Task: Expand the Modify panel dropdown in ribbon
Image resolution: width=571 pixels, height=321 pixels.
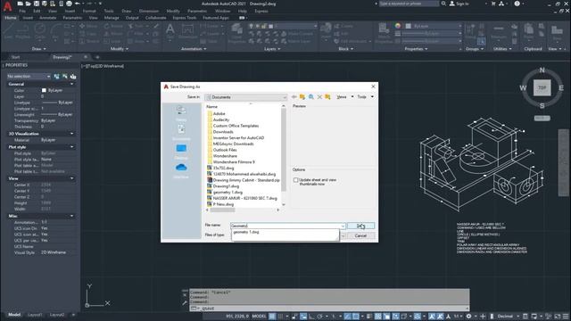Action: pyautogui.click(x=119, y=49)
